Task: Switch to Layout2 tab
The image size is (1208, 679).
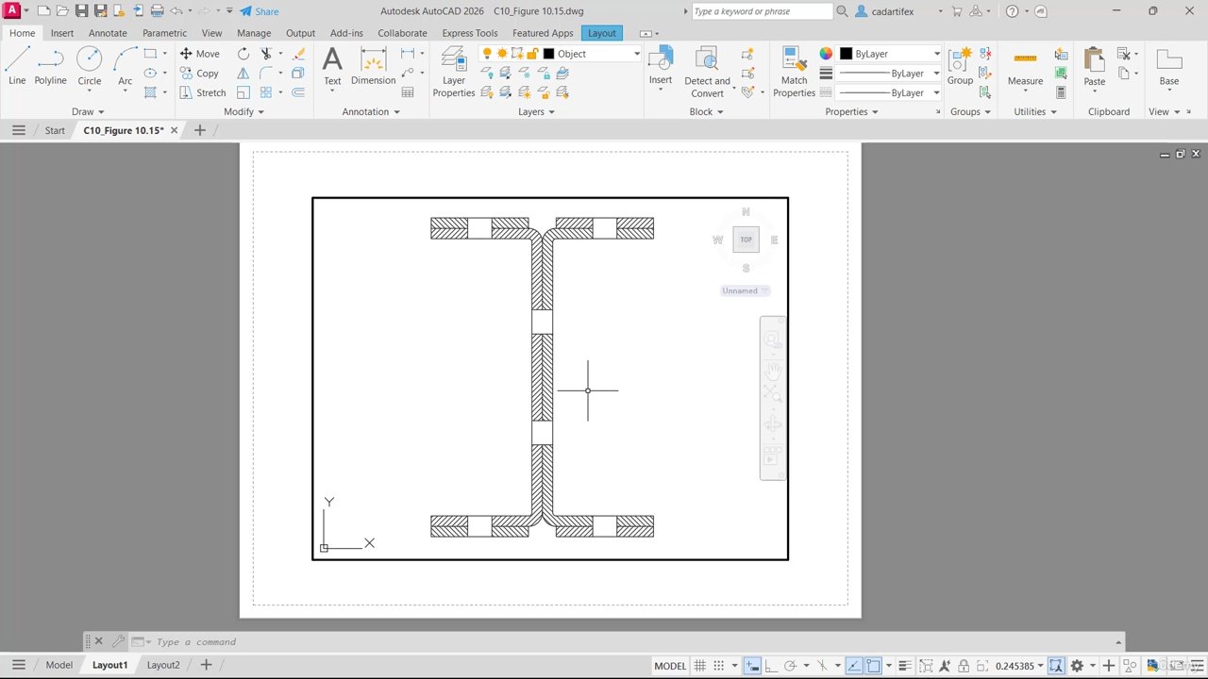Action: coord(163,665)
